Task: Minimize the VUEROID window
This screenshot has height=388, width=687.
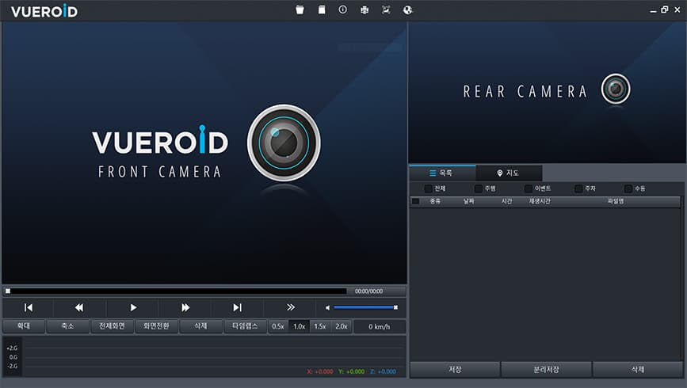Action: [x=653, y=10]
